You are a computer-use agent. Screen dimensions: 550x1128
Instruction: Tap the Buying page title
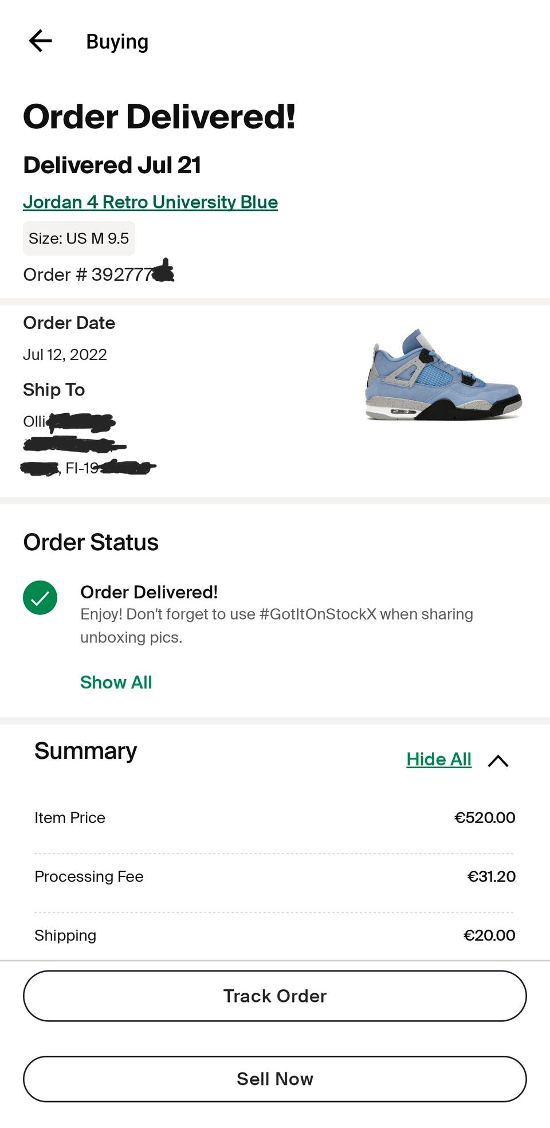tap(117, 42)
